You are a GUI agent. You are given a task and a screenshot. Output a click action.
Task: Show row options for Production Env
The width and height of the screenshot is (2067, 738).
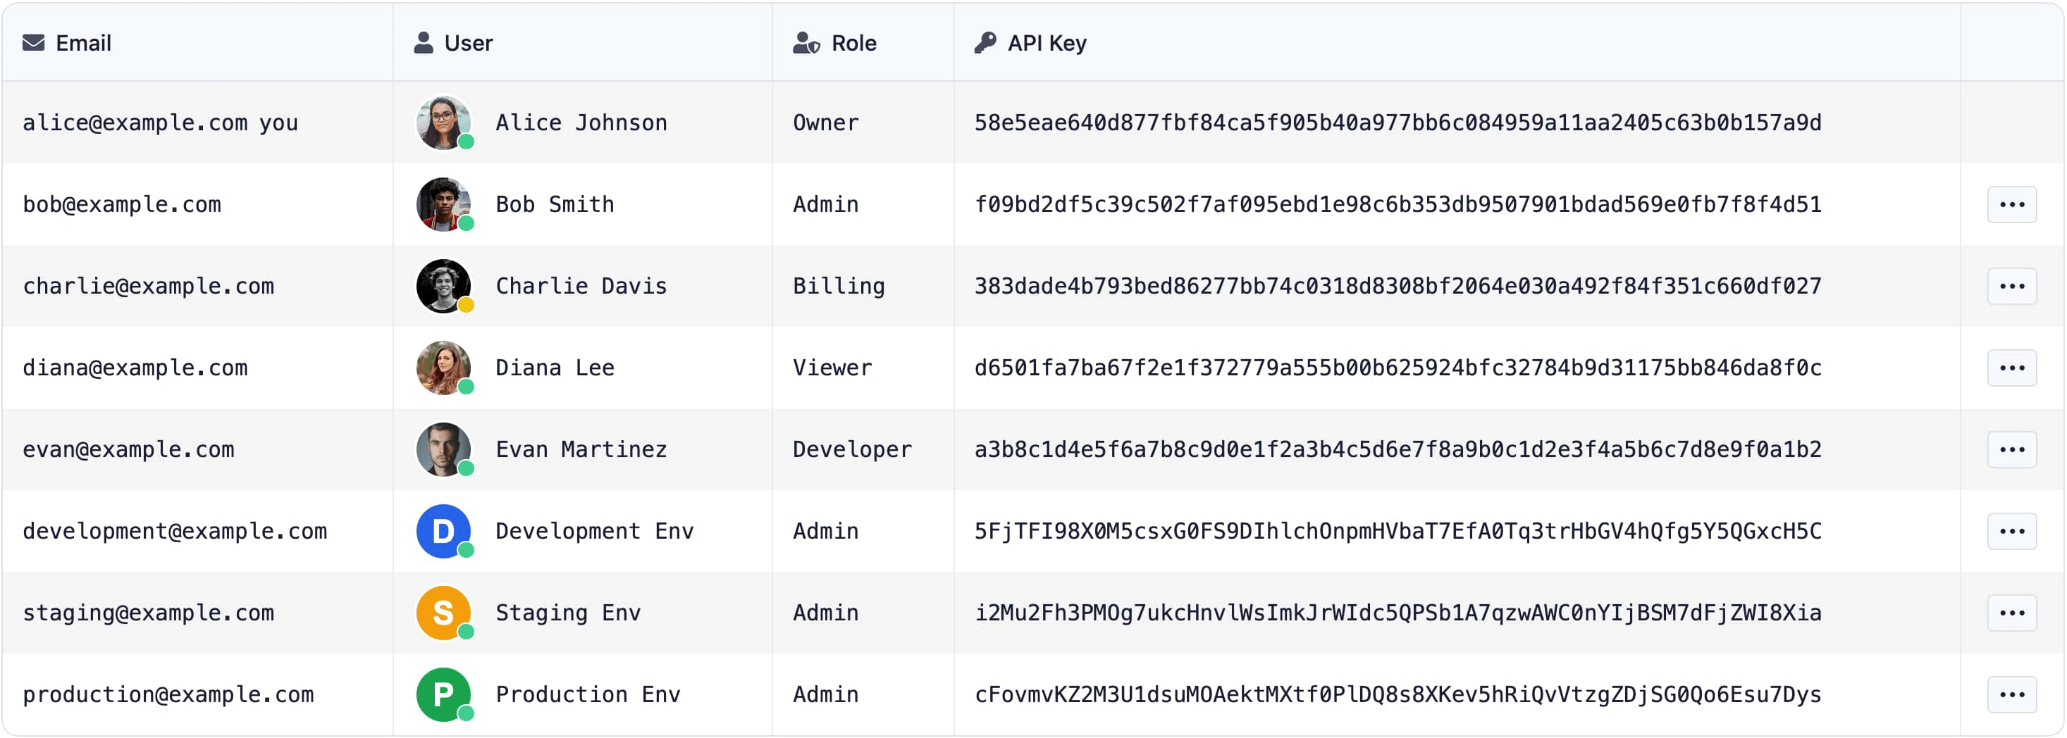click(x=2011, y=694)
